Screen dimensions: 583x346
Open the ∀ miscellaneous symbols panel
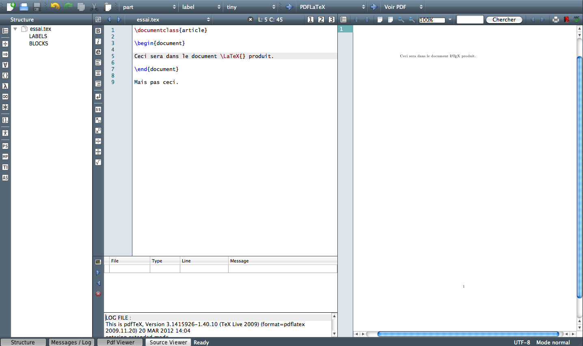click(5, 65)
